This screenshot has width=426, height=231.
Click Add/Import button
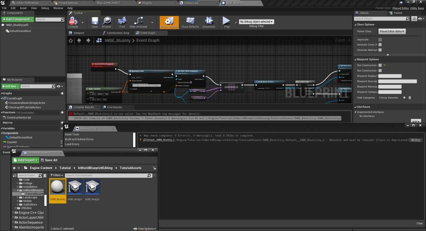[x=26, y=160]
